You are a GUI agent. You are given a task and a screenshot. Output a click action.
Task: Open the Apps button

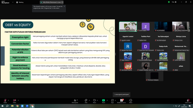coord(112,101)
